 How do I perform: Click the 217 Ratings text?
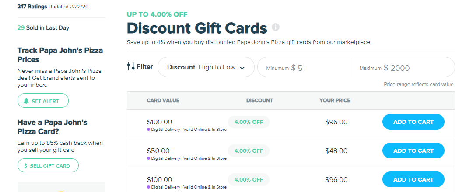tap(32, 7)
